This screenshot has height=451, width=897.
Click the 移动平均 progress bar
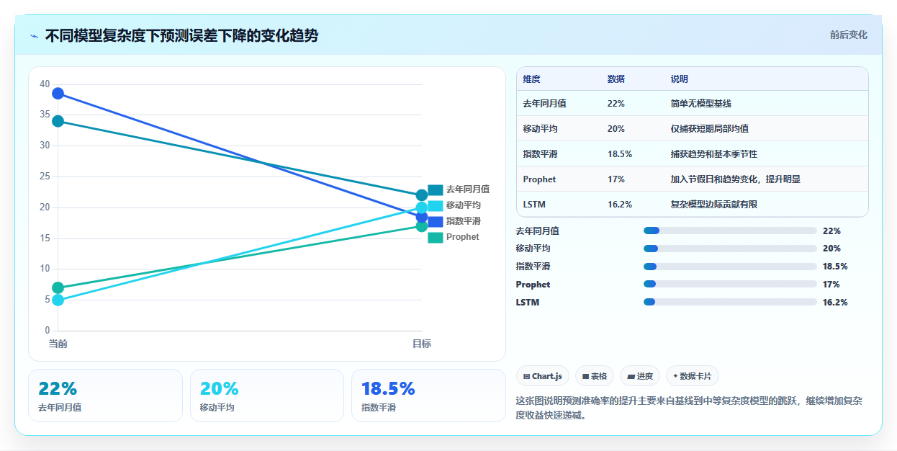tap(730, 249)
